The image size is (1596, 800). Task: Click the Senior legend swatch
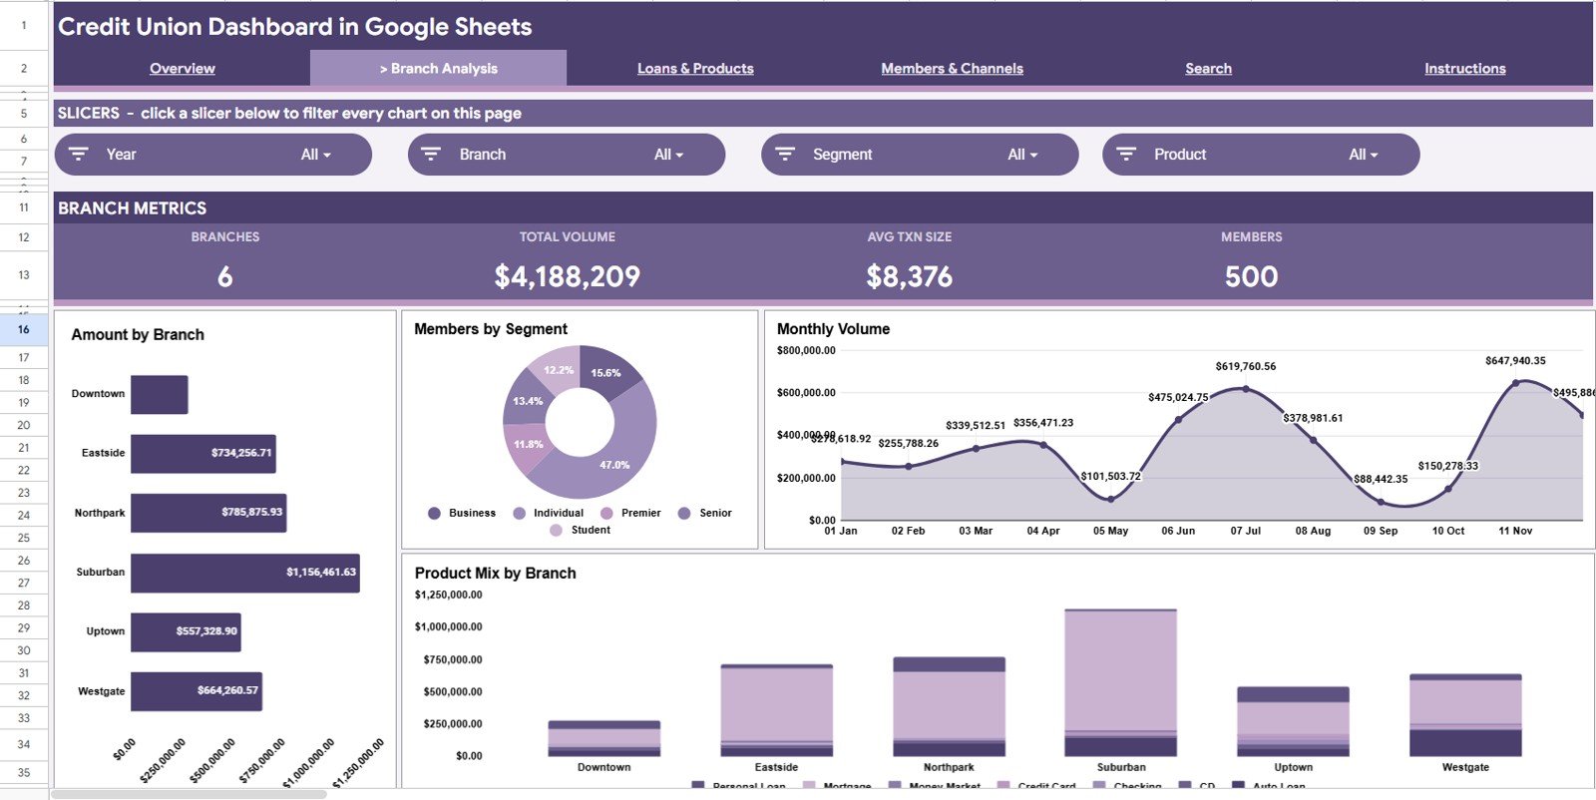tap(684, 514)
